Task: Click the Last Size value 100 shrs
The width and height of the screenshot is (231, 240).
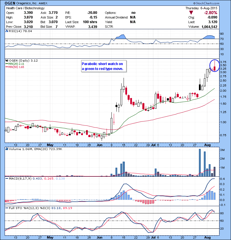Action: point(90,22)
